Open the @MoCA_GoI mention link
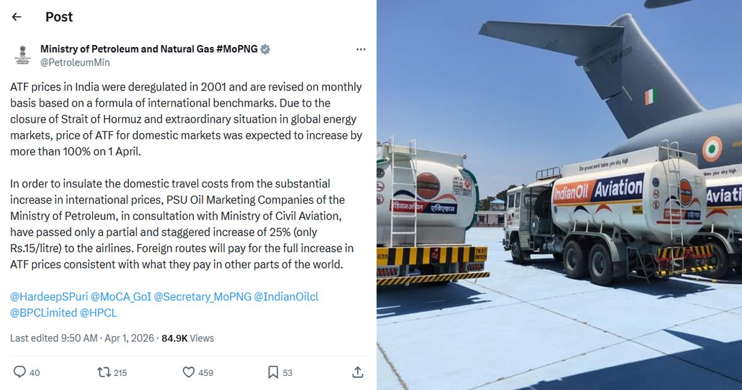Screen dimensions: 742x390 [121, 297]
